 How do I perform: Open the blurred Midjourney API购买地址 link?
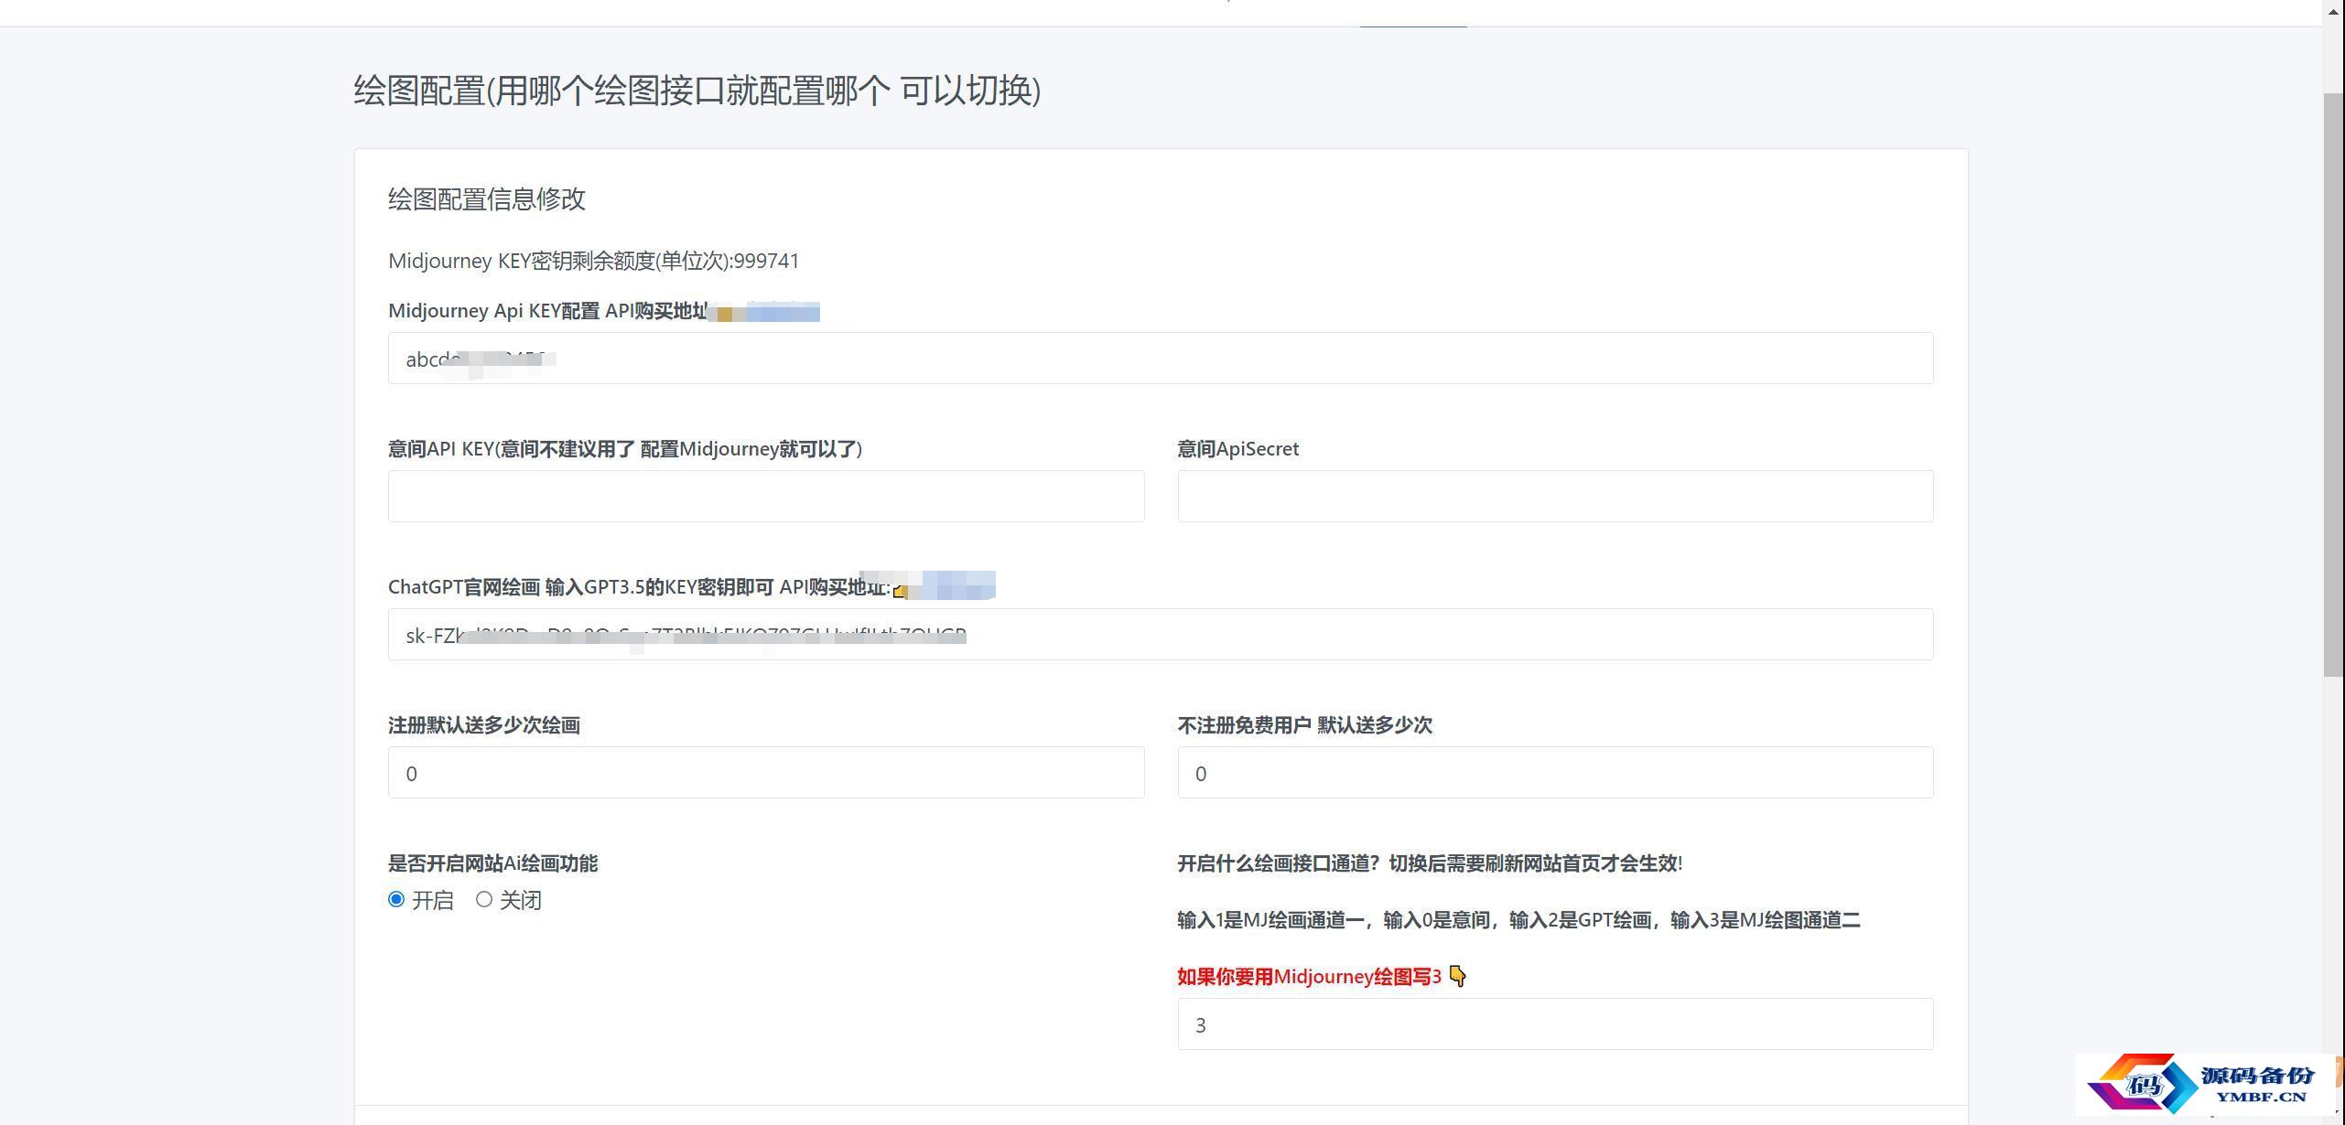765,311
